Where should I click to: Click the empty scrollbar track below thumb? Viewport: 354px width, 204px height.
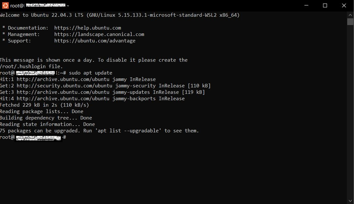point(350,112)
